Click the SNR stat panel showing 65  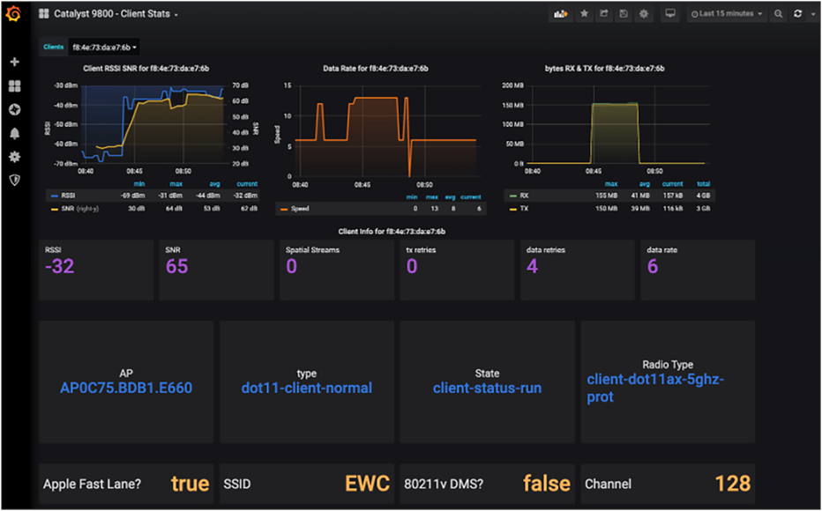[x=216, y=270]
